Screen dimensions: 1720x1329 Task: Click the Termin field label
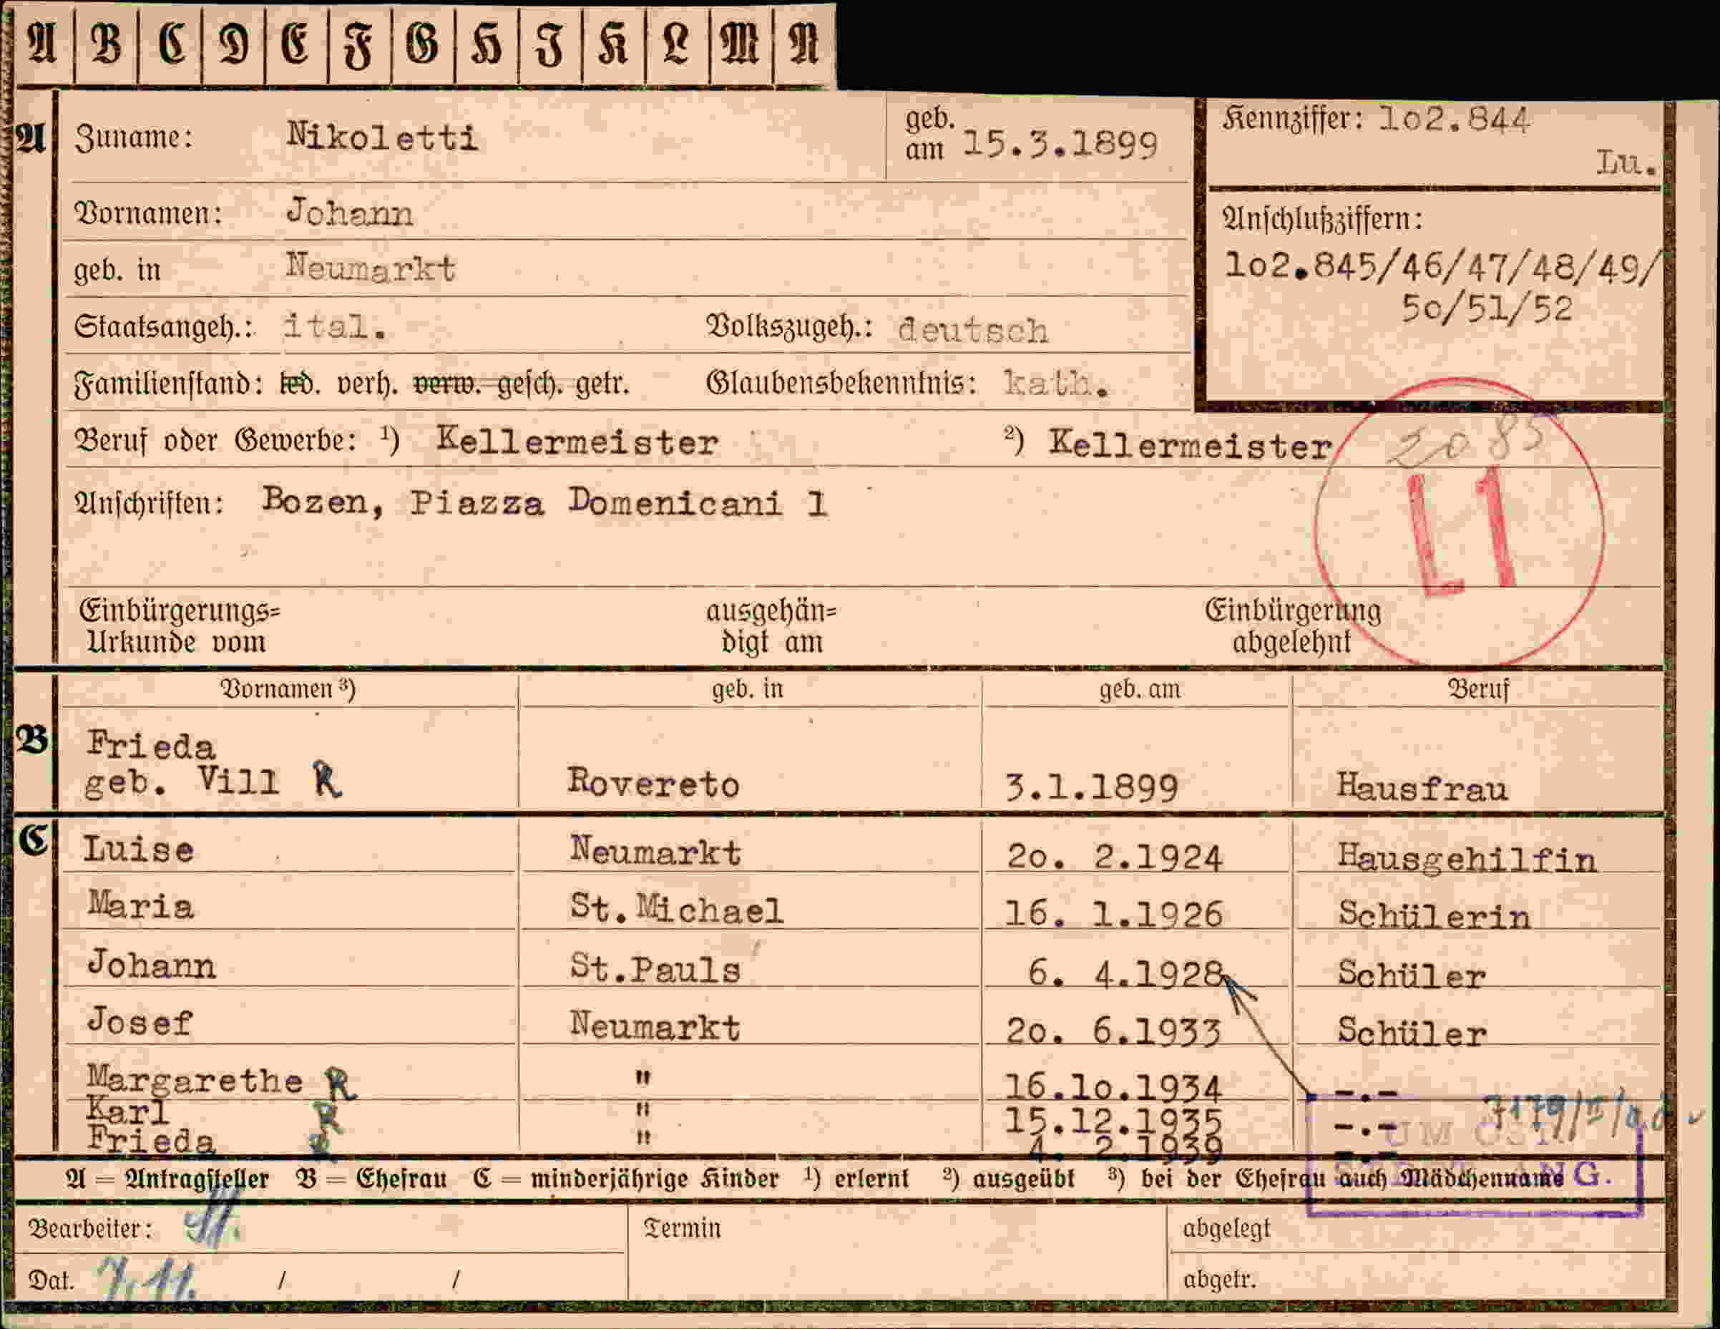(x=682, y=1228)
